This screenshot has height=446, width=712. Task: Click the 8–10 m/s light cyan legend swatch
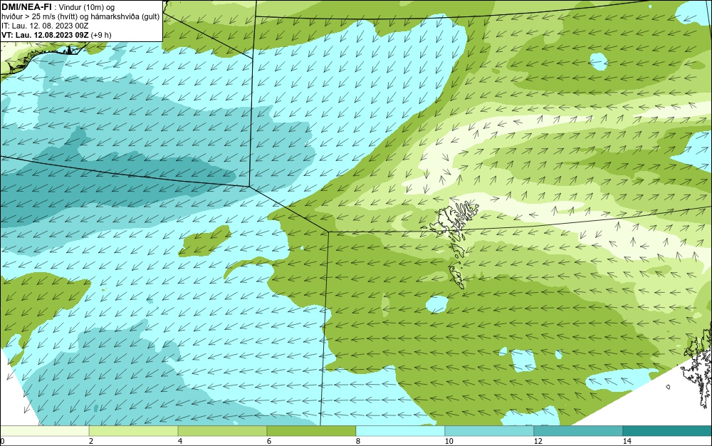tap(400, 430)
